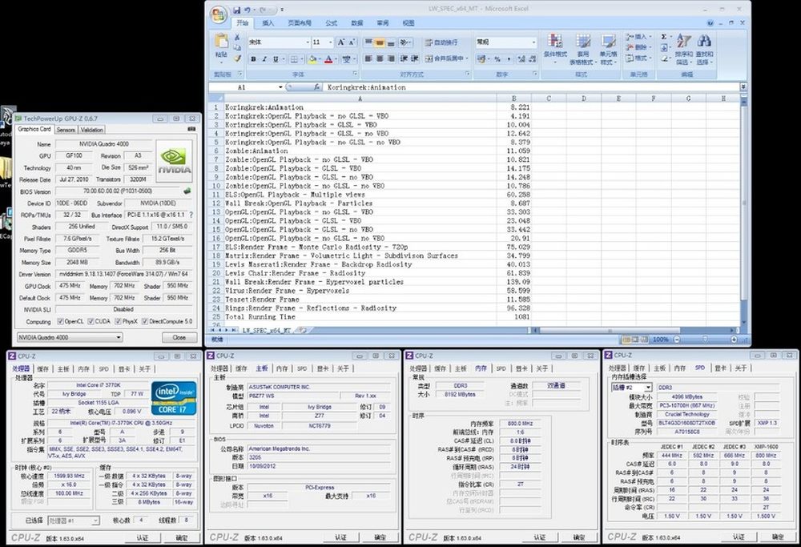Switch to the Page Layout (页面布局) tab
This screenshot has width=801, height=547.
300,23
